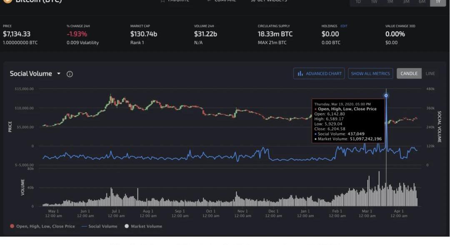Select the 1Y time range tab

(x=437, y=2)
